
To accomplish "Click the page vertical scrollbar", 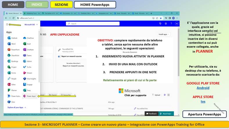I will tap(178, 52).
